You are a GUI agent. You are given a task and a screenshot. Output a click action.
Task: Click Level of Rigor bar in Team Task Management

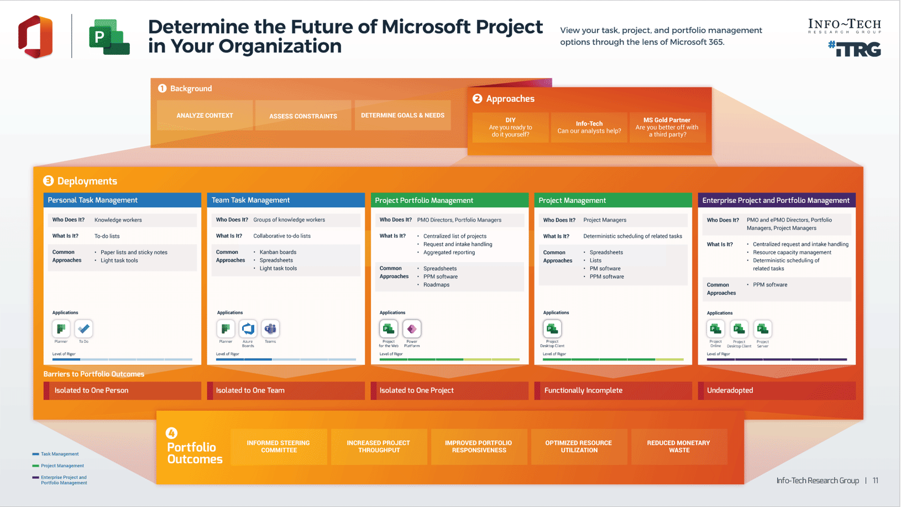pos(286,359)
